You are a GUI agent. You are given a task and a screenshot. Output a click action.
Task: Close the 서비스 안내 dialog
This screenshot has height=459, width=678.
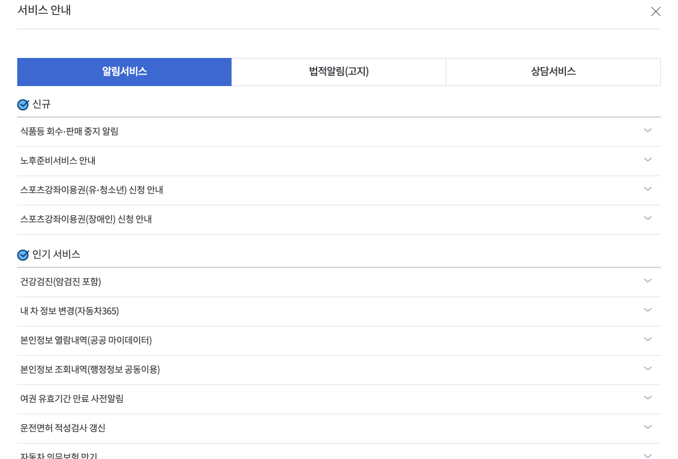tap(656, 11)
